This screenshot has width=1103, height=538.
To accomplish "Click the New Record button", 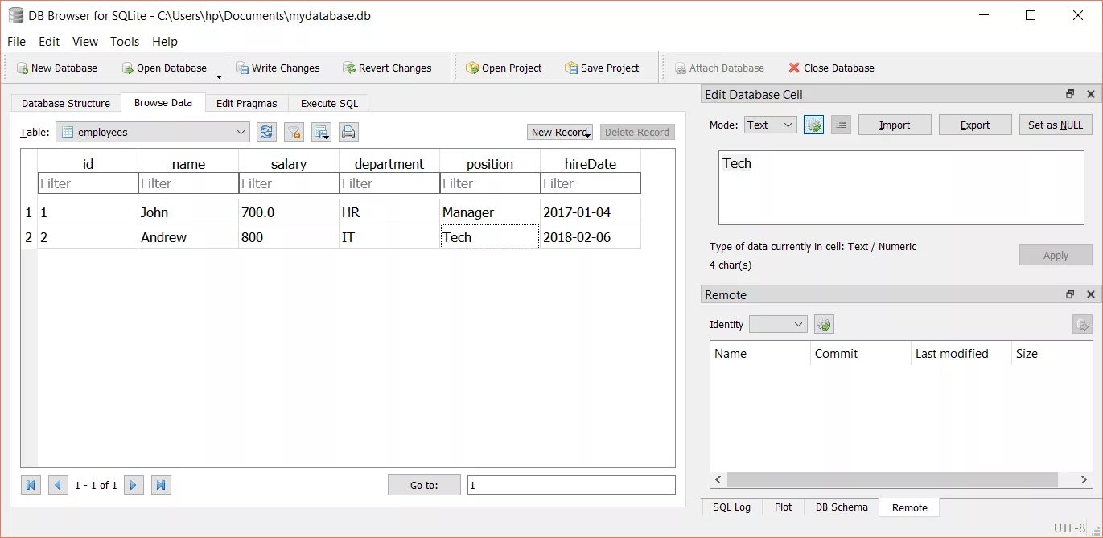I will click(x=560, y=132).
